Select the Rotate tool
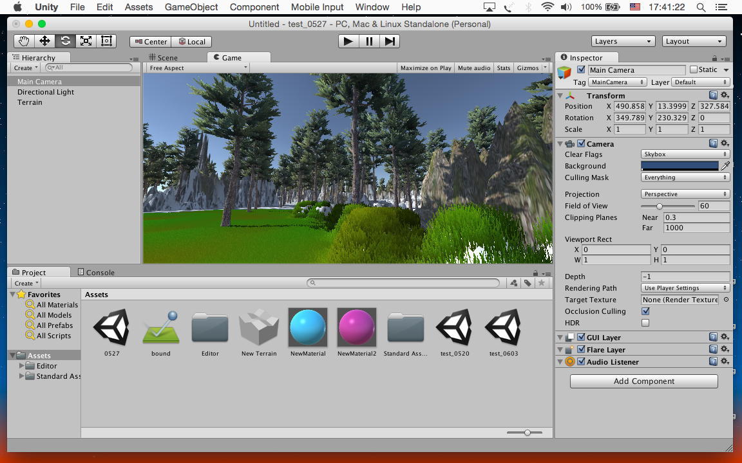This screenshot has width=742, height=463. 65,41
